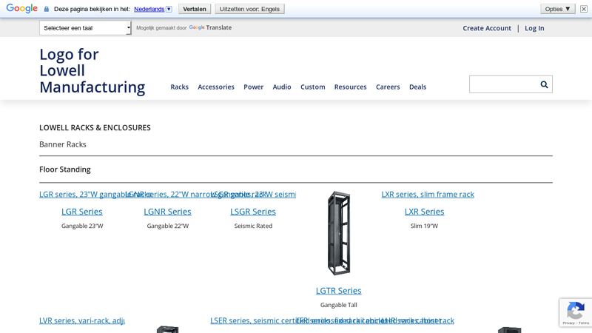Open the Audio menu
The image size is (592, 333).
(x=282, y=87)
